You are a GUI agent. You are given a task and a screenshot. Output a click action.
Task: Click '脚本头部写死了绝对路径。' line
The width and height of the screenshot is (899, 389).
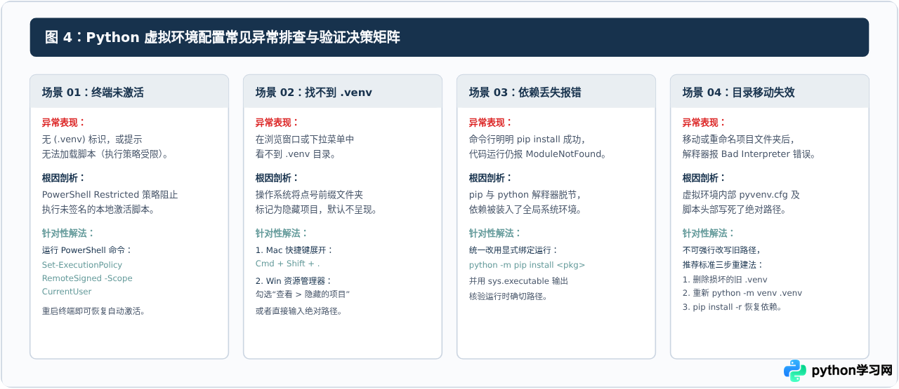[735, 209]
